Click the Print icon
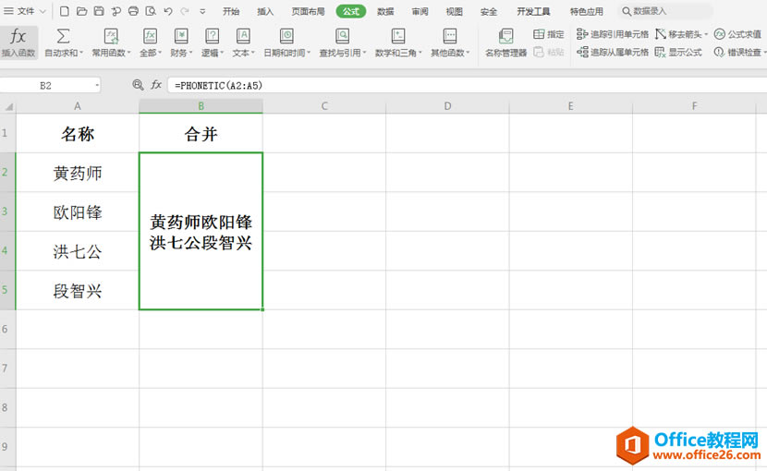Screen dimensions: 767x471 pos(133,11)
